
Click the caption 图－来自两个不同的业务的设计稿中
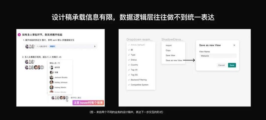point(112,112)
